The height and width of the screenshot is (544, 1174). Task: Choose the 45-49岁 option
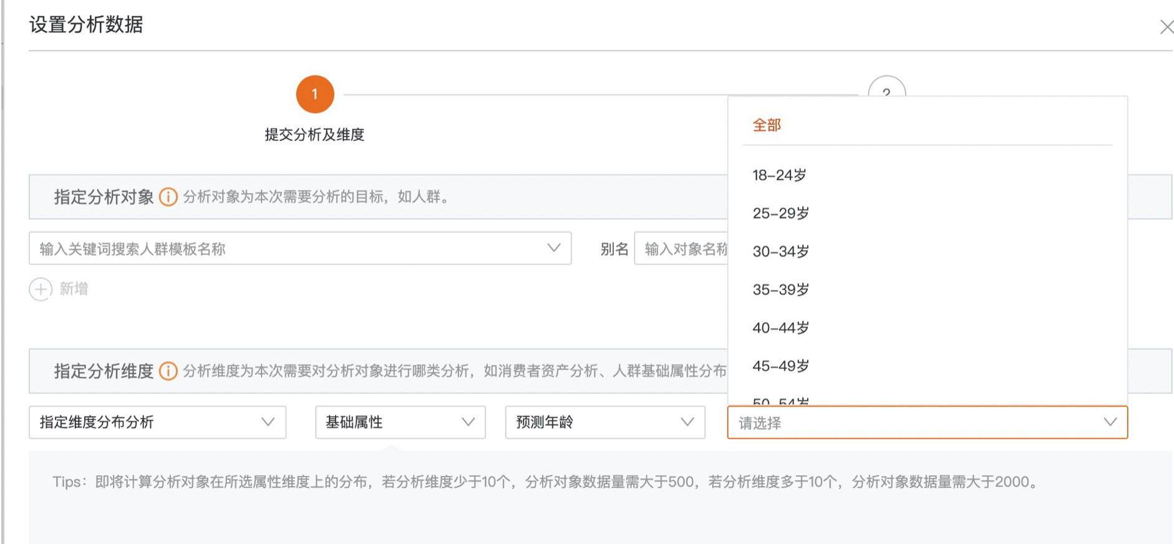780,366
